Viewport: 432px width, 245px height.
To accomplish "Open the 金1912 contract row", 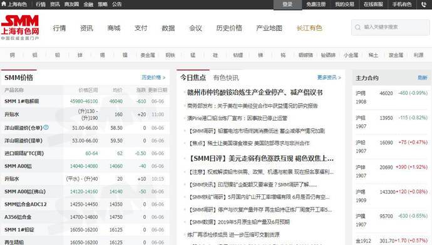I will point(391,241).
